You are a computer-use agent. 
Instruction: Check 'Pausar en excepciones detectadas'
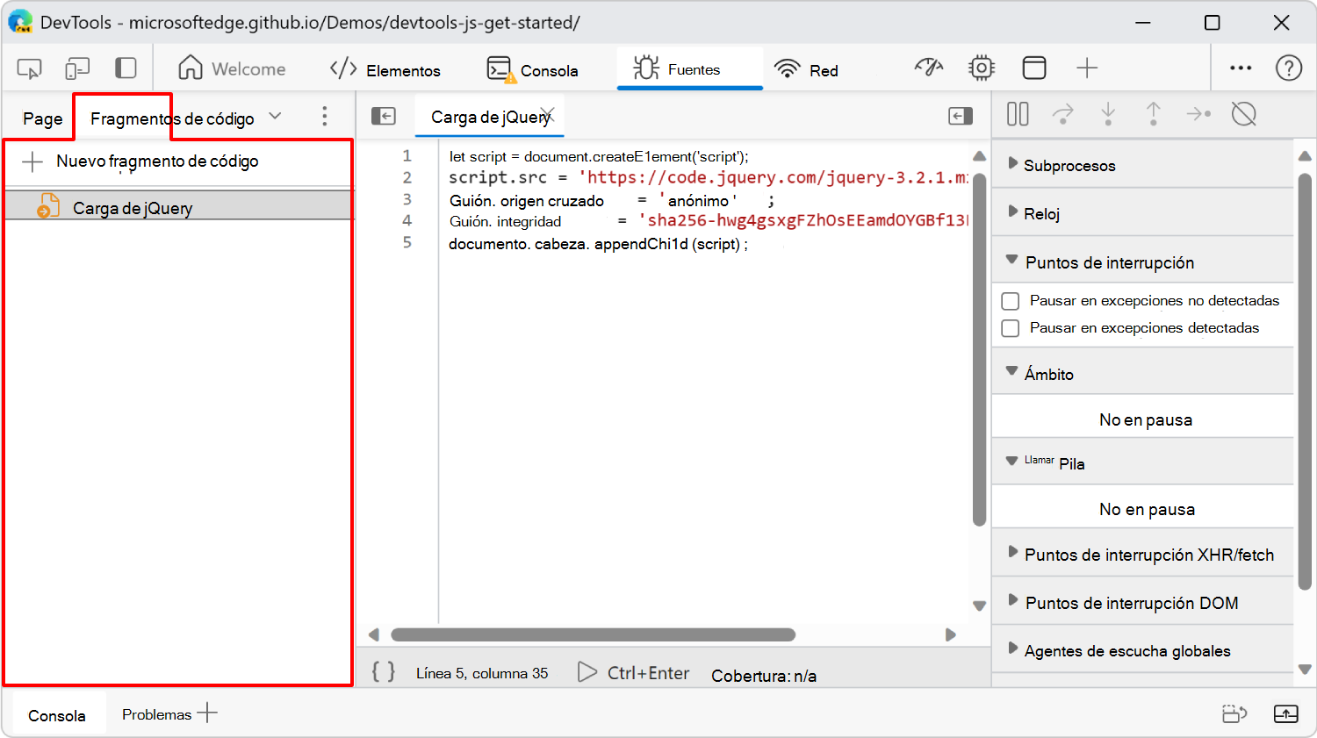(1010, 328)
